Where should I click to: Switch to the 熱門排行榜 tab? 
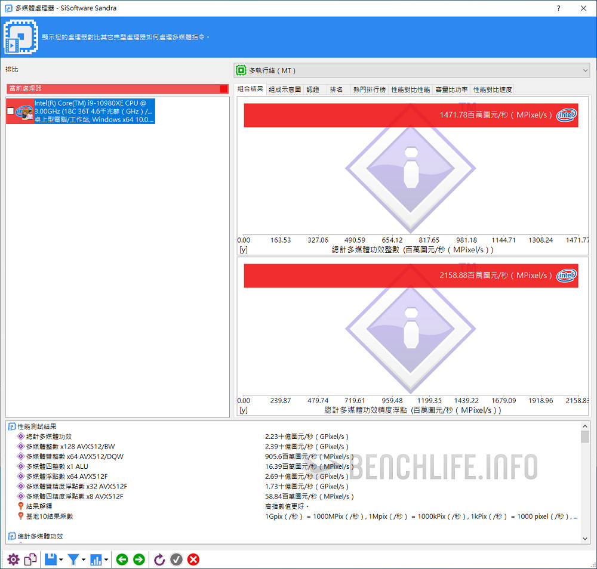coord(369,89)
